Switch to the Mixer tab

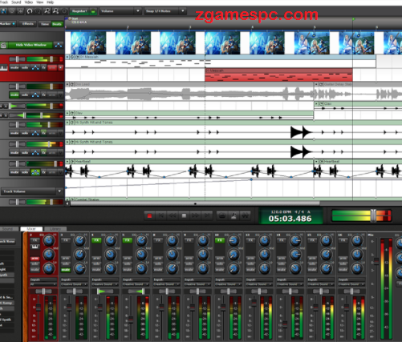click(31, 229)
